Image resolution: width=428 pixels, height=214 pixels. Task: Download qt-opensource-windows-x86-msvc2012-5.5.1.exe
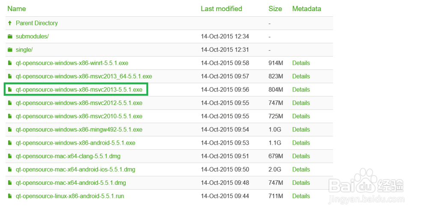pos(79,103)
